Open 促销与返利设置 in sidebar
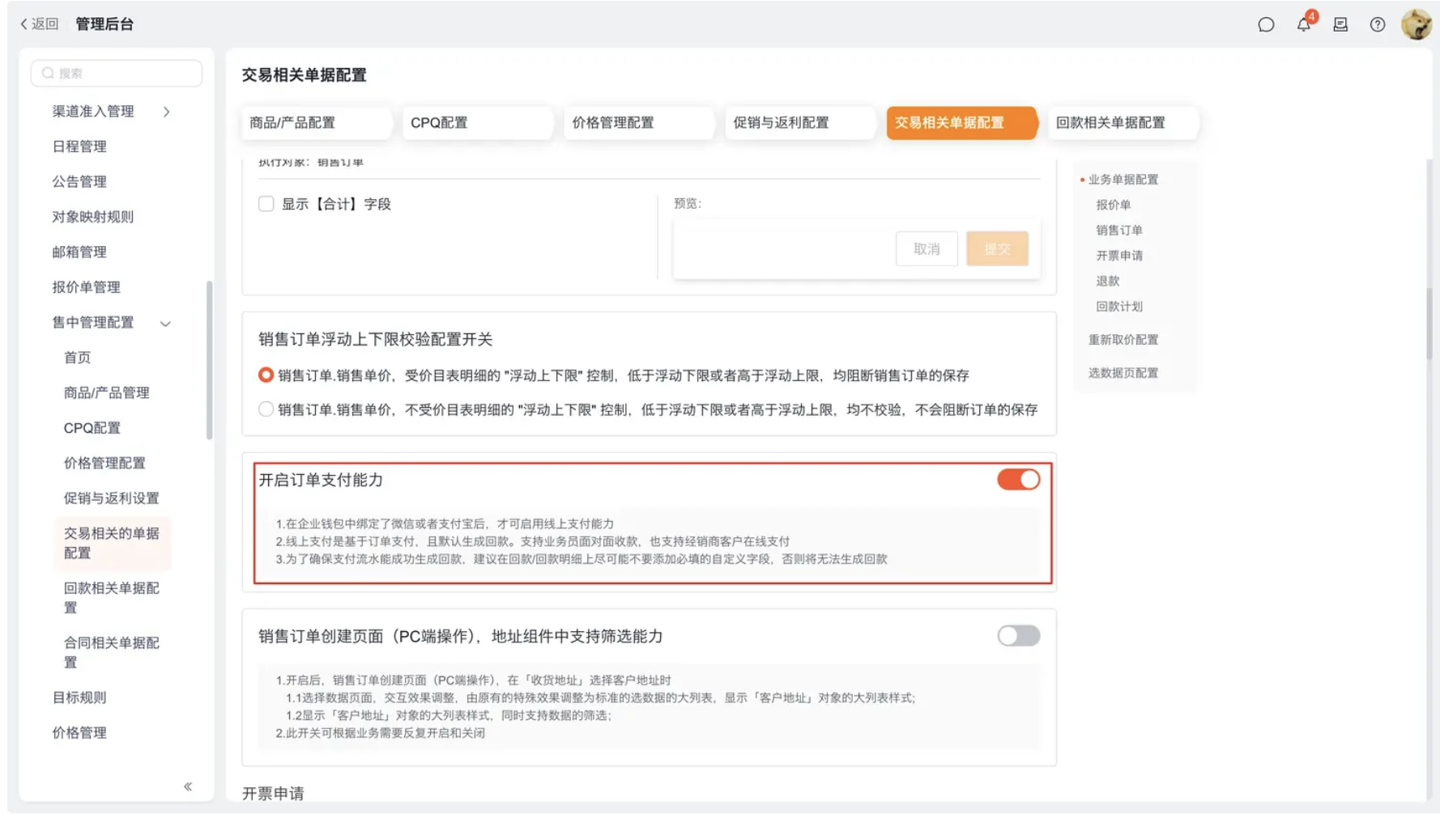1440x814 pixels. pyautogui.click(x=112, y=498)
